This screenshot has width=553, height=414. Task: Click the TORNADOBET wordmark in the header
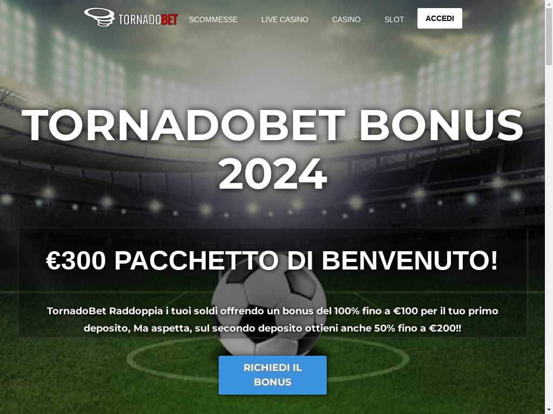(x=148, y=19)
